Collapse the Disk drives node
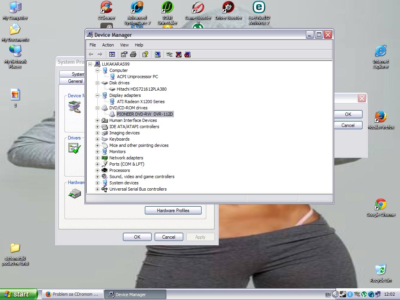Image resolution: width=400 pixels, height=300 pixels. [97, 83]
